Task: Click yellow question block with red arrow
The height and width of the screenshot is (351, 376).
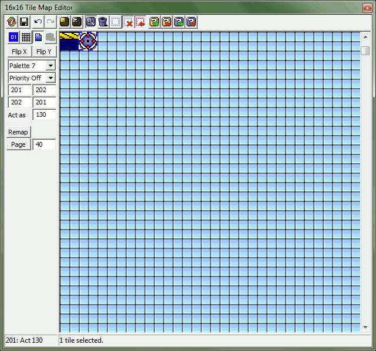Action: tap(167, 22)
